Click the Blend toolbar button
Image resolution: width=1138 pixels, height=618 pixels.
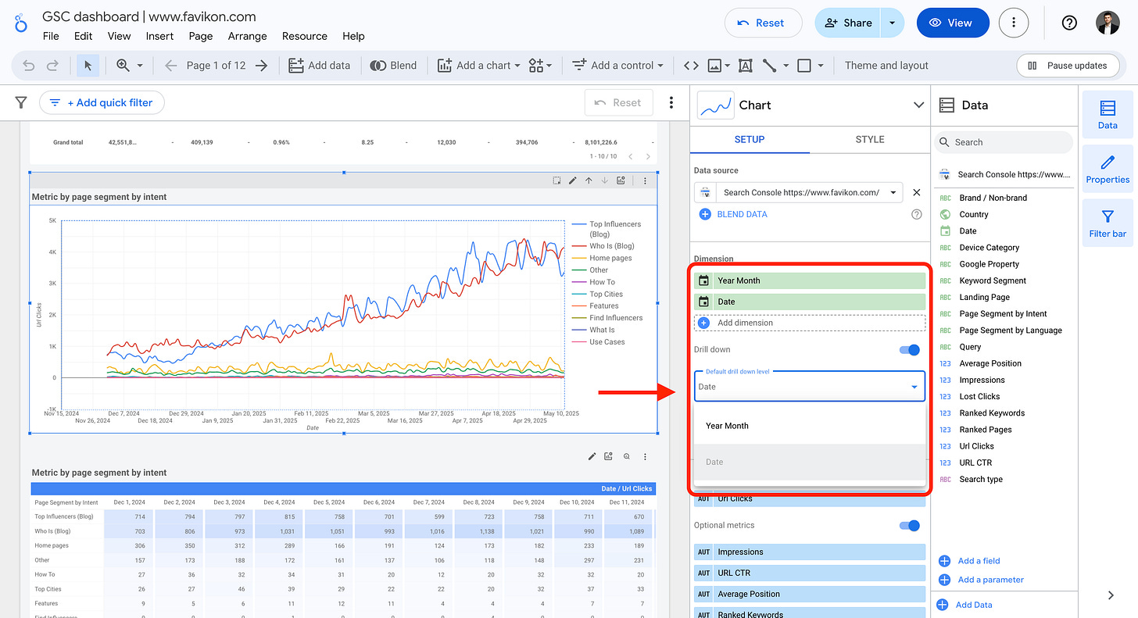click(393, 66)
